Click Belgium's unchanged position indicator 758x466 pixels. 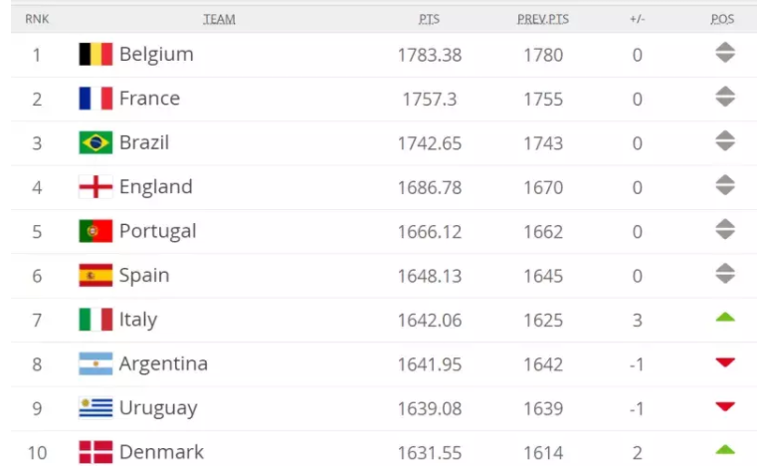coord(725,54)
